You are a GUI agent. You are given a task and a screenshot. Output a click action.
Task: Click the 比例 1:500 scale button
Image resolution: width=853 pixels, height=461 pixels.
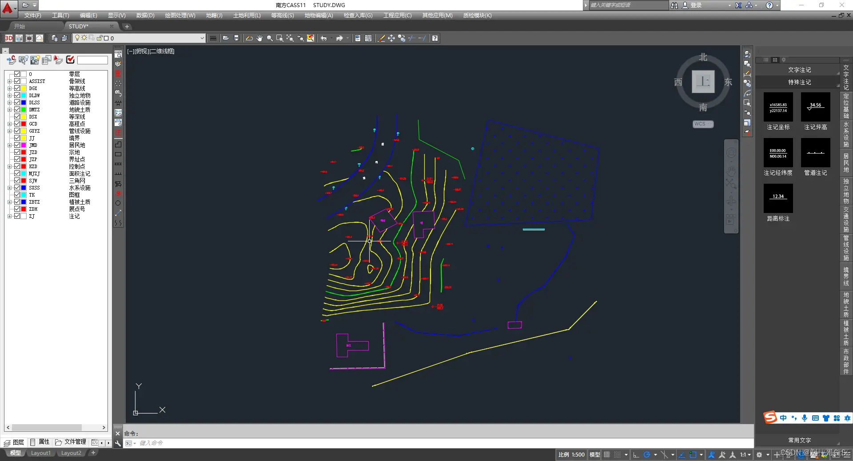571,455
